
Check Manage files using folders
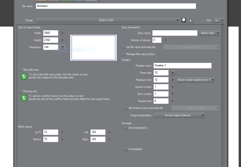click(x=123, y=54)
